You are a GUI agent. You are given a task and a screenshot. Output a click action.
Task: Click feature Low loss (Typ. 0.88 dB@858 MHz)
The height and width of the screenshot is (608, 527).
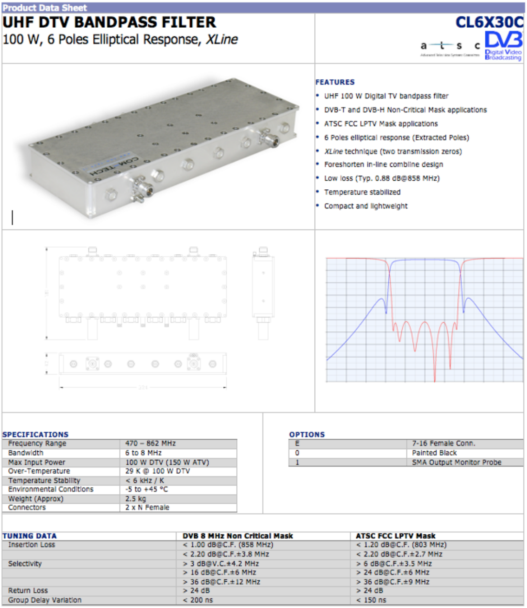[382, 178]
